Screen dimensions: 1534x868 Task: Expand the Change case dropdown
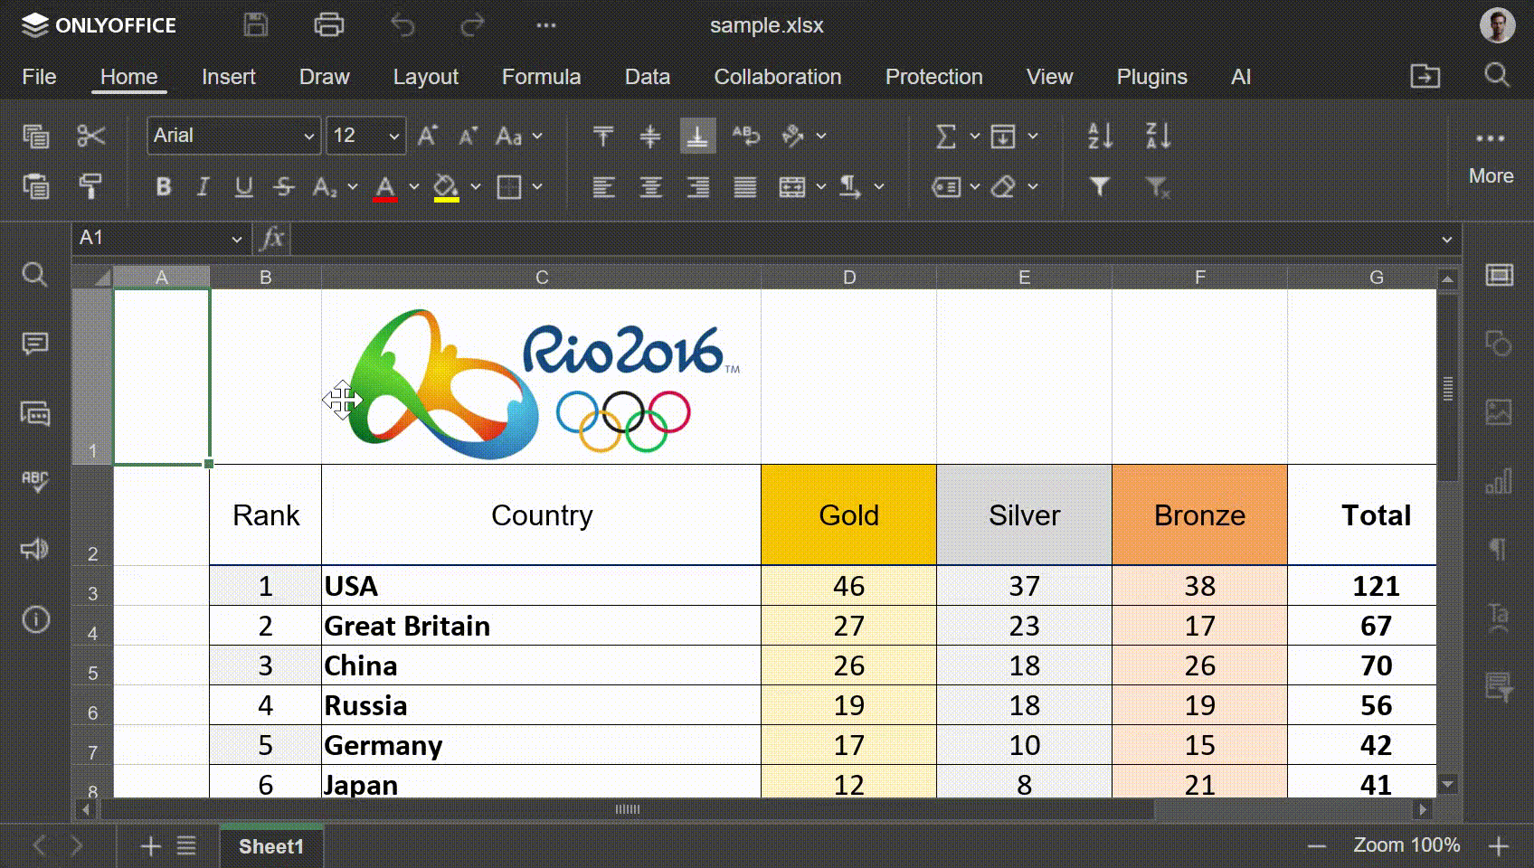pos(537,137)
